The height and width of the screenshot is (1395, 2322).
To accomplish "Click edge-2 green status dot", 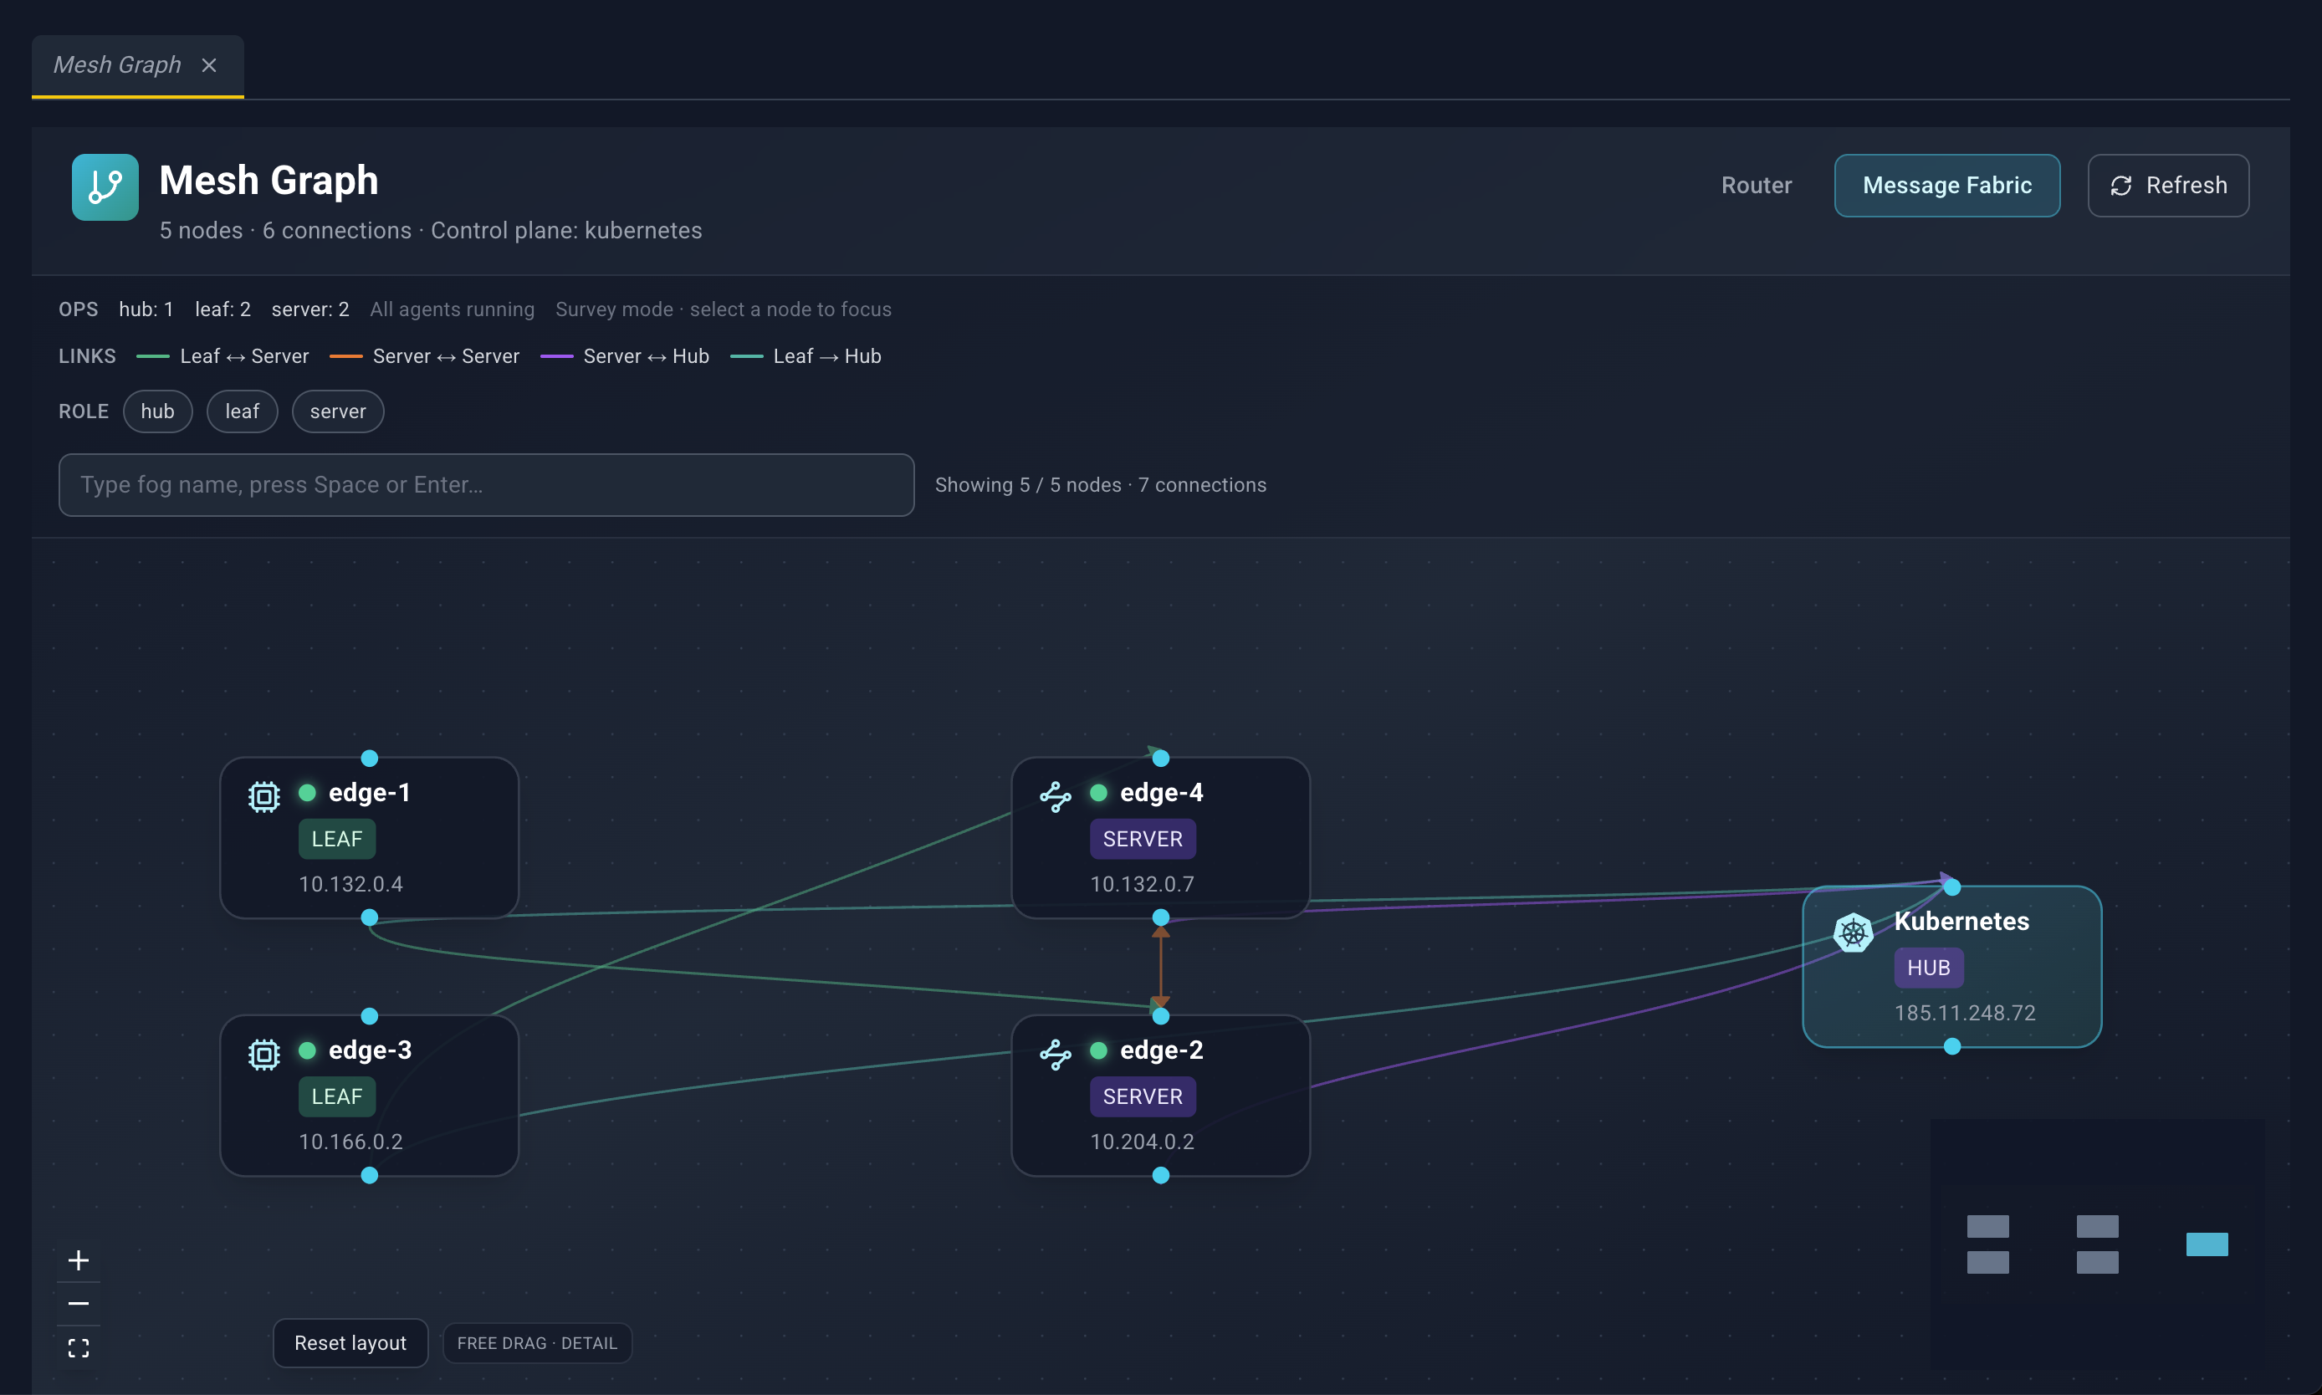I will tap(1098, 1050).
